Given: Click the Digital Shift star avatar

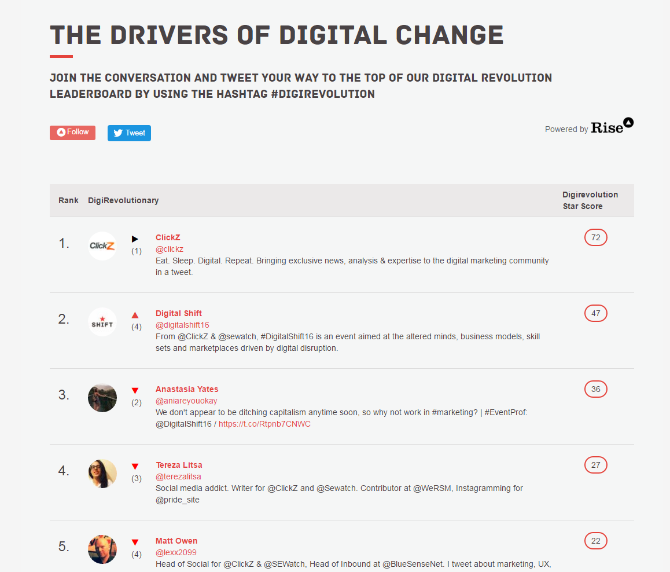Looking at the screenshot, I should click(102, 322).
